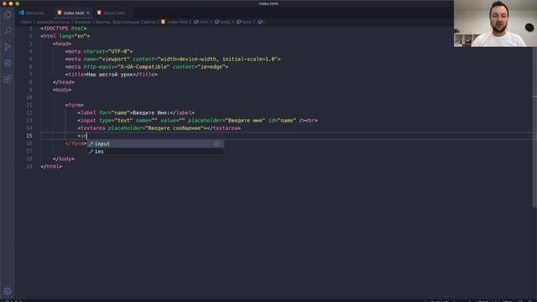The image size is (537, 302).
Task: Click the closing html tag on line 19
Action: (51, 166)
